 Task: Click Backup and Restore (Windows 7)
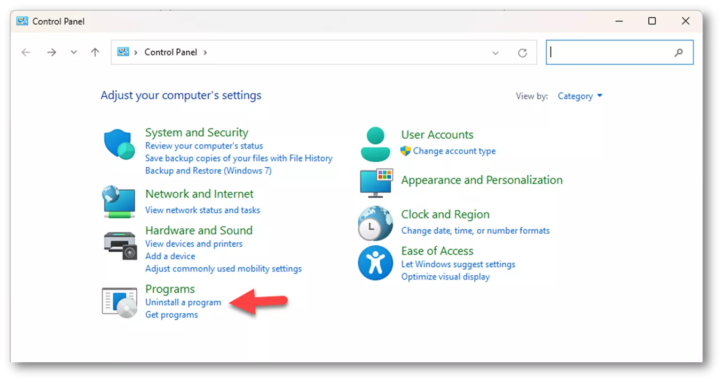click(x=208, y=170)
